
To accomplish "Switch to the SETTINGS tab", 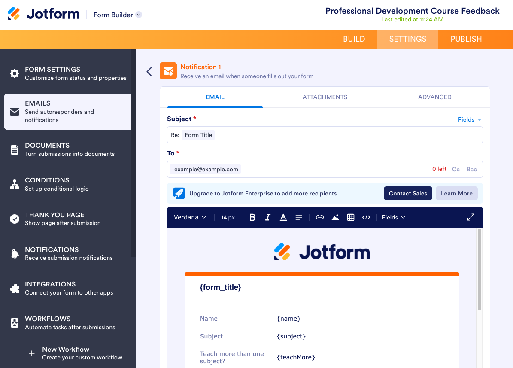I will (x=408, y=39).
